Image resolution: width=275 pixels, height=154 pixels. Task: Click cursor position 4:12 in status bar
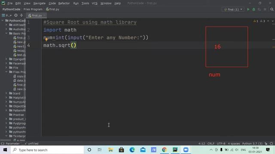tap(202, 144)
